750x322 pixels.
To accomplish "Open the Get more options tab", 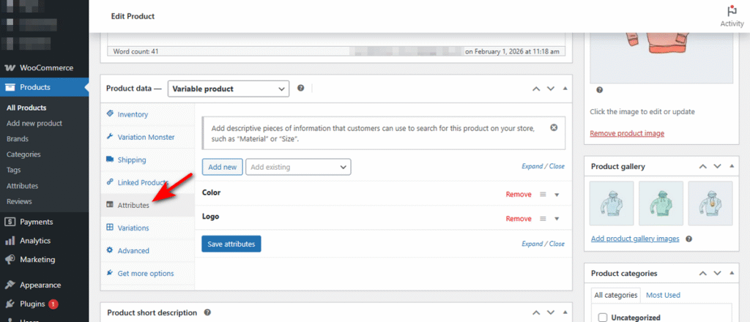I will (147, 273).
